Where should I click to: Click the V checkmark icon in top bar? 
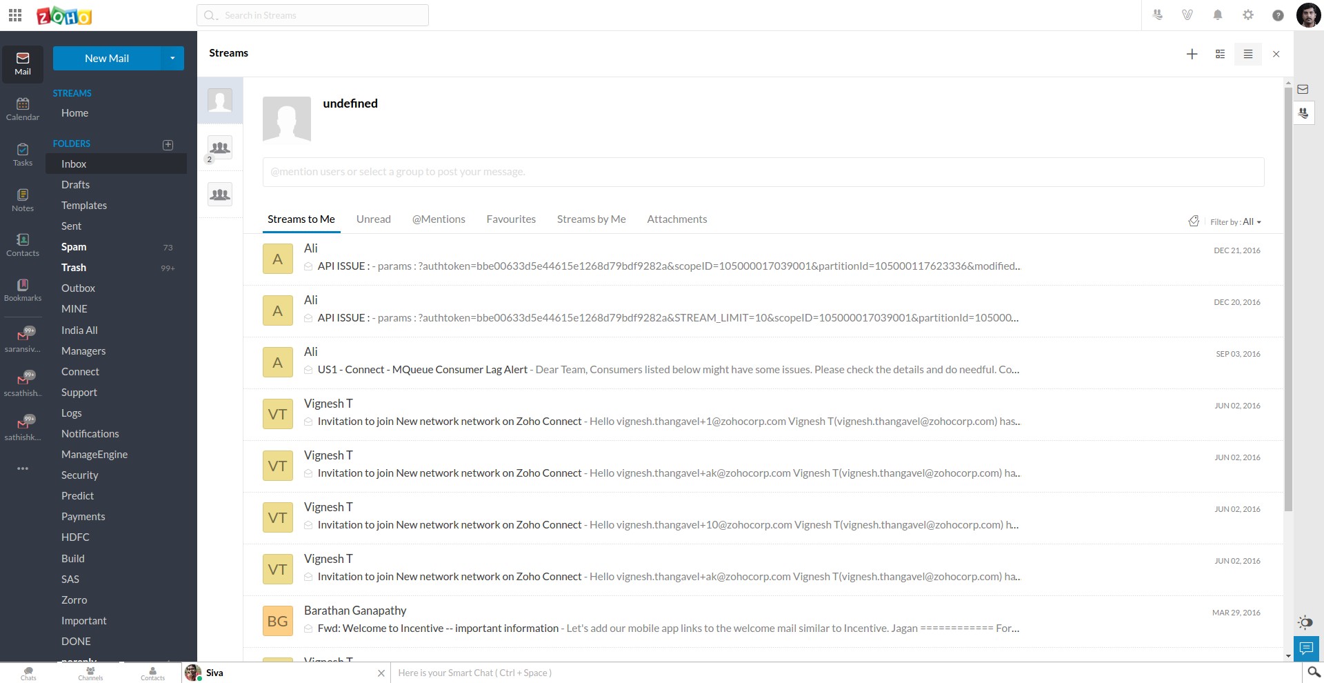[x=1187, y=14]
